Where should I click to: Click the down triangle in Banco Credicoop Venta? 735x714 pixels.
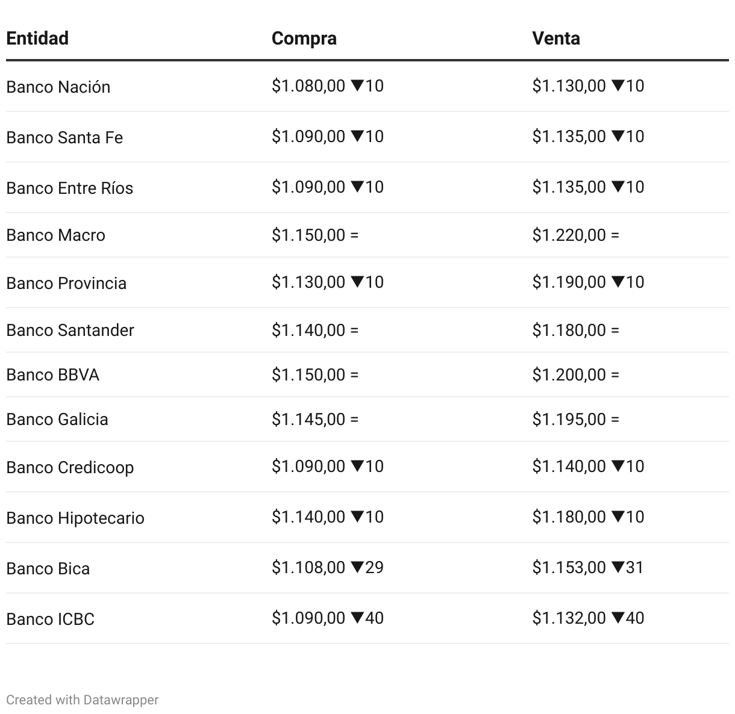pyautogui.click(x=618, y=467)
